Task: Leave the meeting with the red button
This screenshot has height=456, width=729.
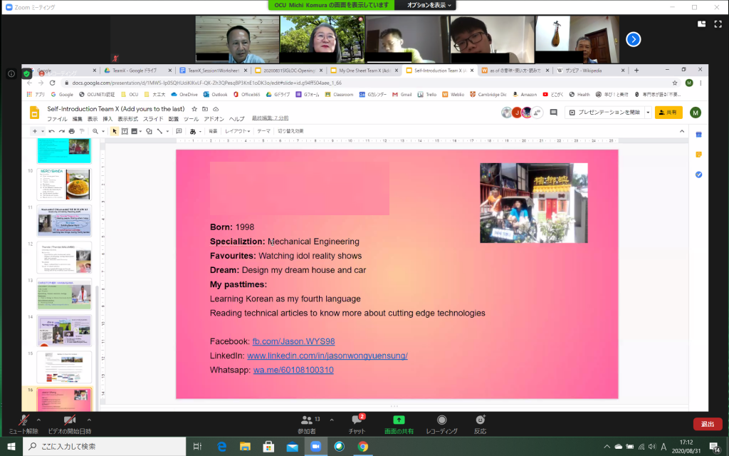Action: (x=707, y=424)
